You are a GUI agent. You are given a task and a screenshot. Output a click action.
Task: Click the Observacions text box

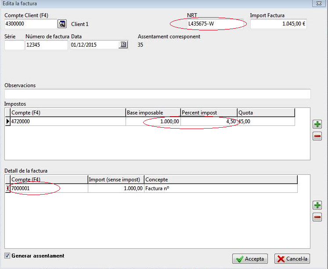click(157, 94)
